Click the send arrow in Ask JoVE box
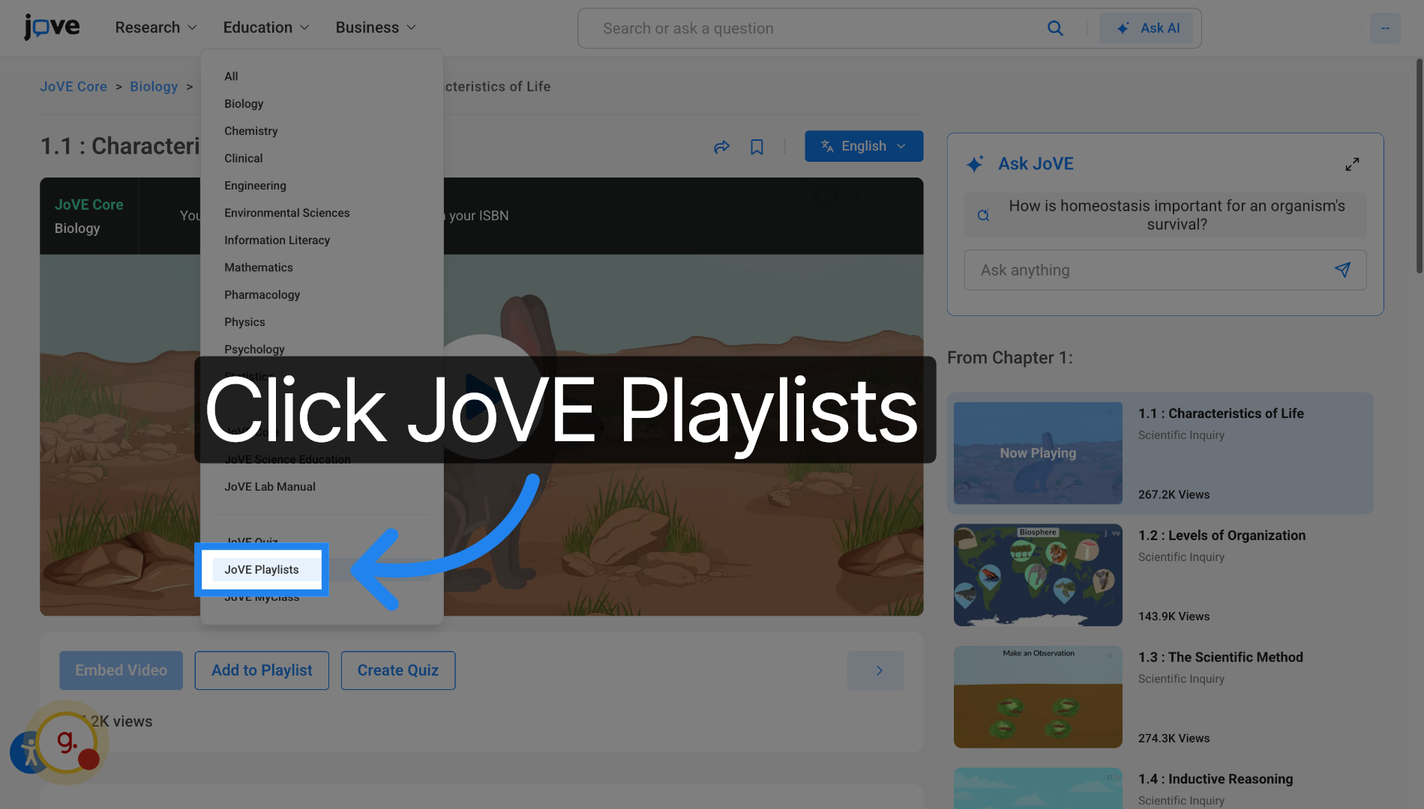Screen dimensions: 1424x809 click(1342, 270)
